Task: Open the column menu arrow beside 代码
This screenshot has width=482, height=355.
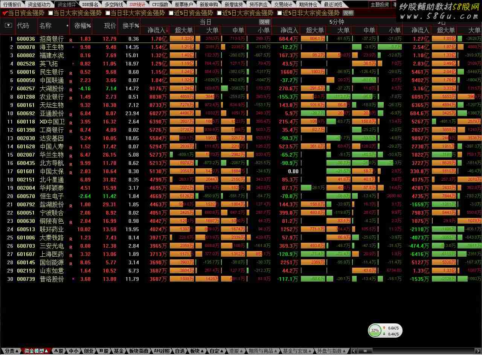Action: click(8, 26)
